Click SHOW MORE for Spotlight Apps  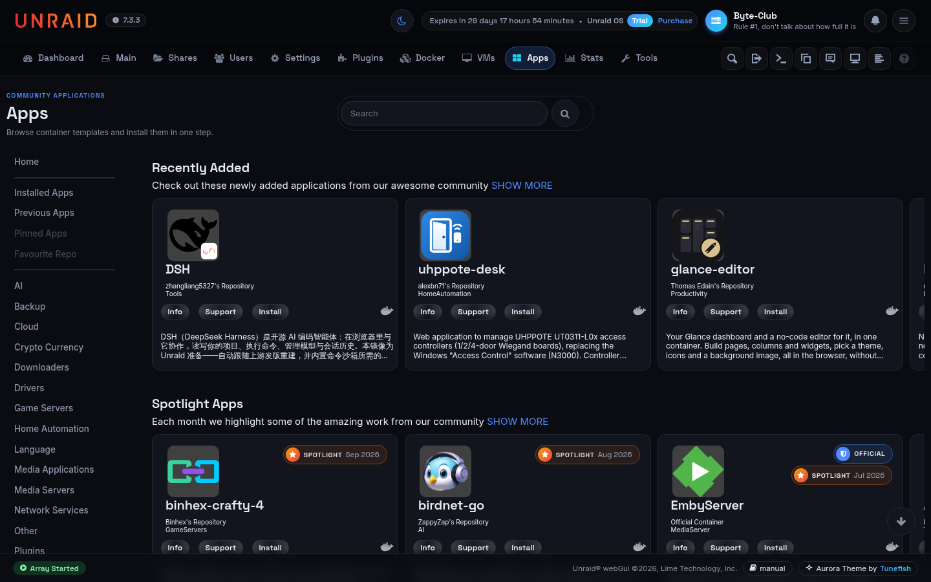(517, 422)
